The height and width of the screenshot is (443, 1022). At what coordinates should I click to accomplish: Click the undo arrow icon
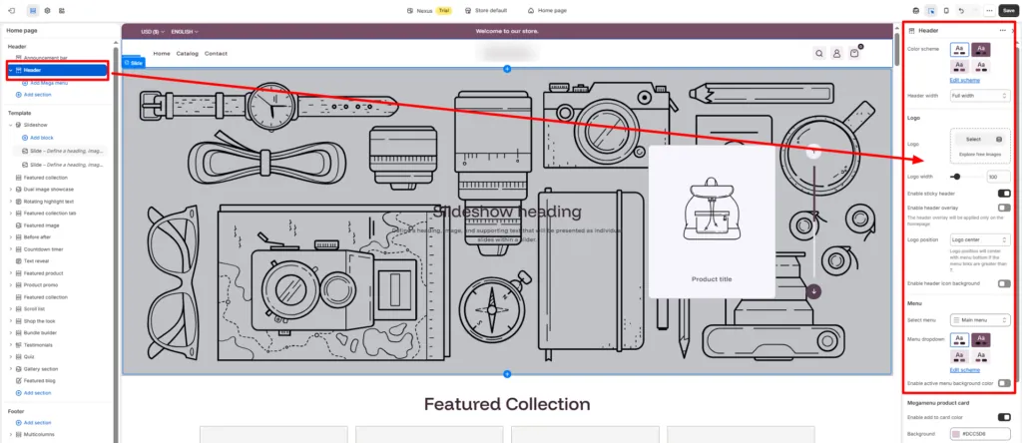click(x=961, y=10)
